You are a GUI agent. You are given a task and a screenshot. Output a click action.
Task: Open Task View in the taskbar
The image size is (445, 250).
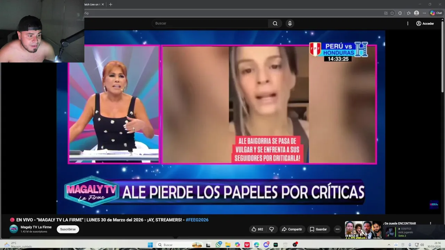pos(208,245)
